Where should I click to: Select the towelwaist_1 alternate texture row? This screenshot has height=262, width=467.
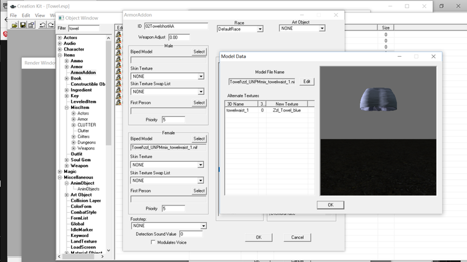point(269,110)
